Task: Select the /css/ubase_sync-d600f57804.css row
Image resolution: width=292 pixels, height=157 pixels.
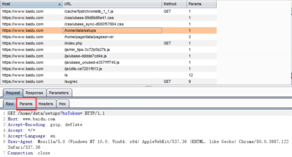Action: 108,24
